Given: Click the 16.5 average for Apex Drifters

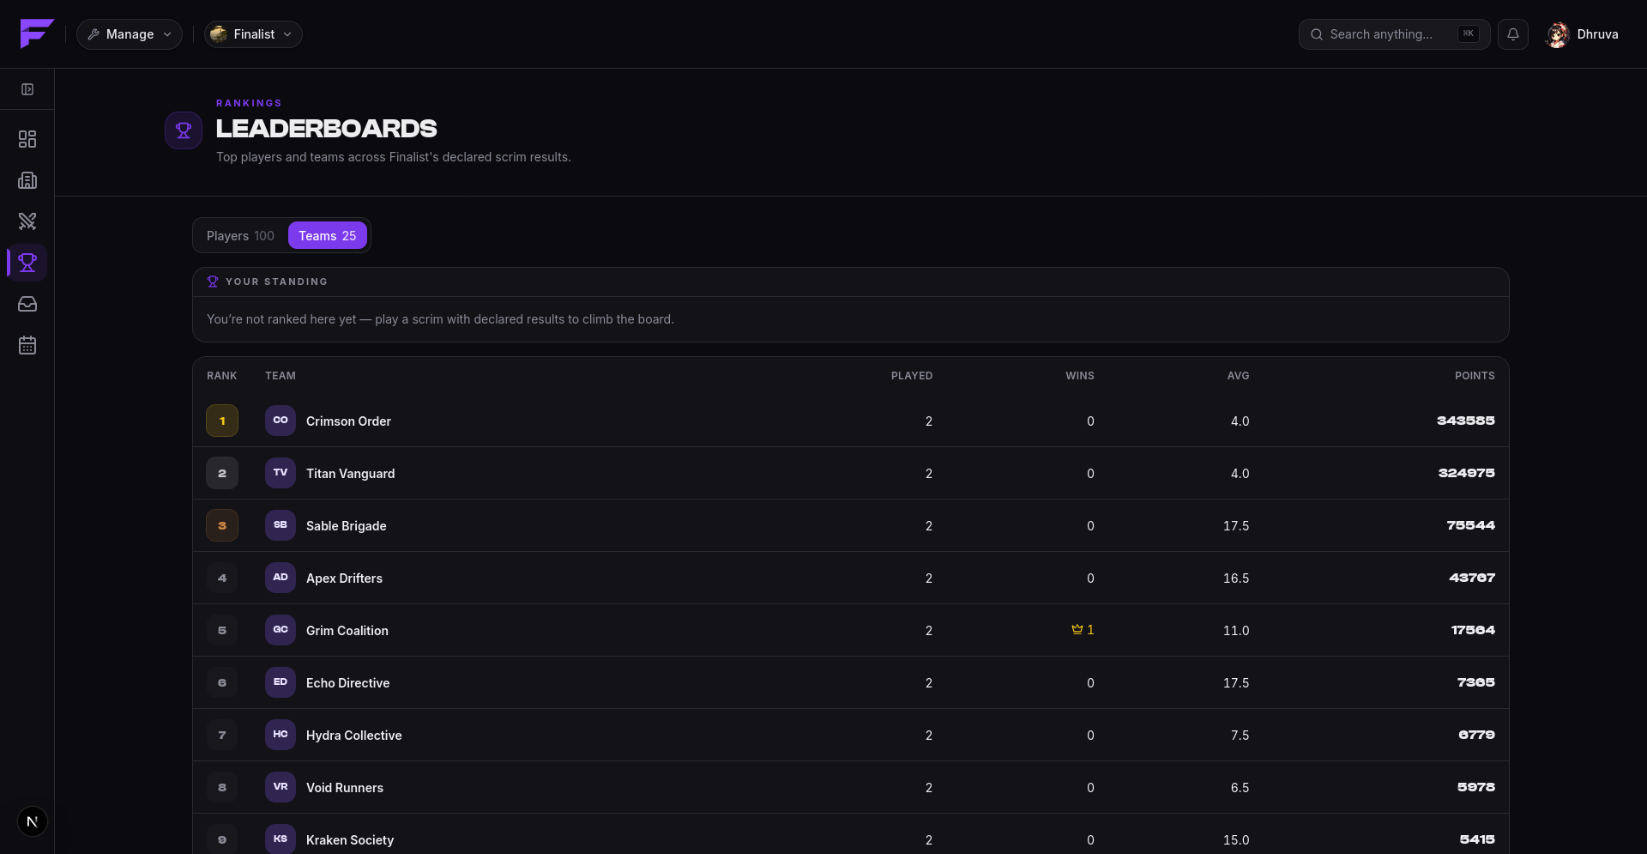Looking at the screenshot, I should click(x=1236, y=578).
